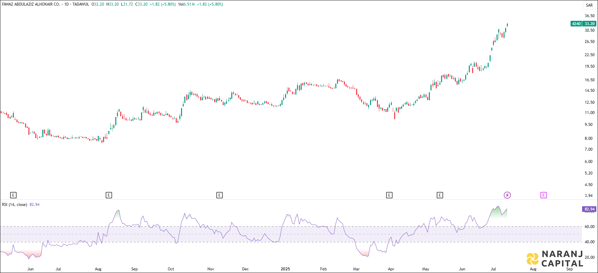598x273 pixels.
Task: Click the 4.50 price axis label
Action: coord(589,185)
